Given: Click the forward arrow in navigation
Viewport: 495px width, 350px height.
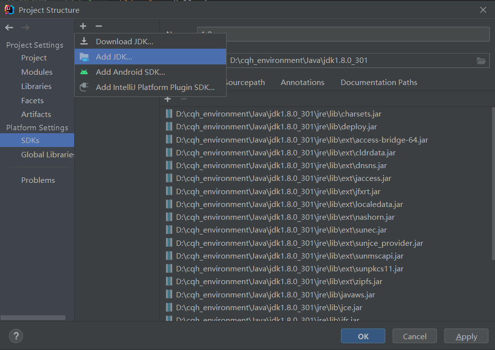Looking at the screenshot, I should (25, 28).
